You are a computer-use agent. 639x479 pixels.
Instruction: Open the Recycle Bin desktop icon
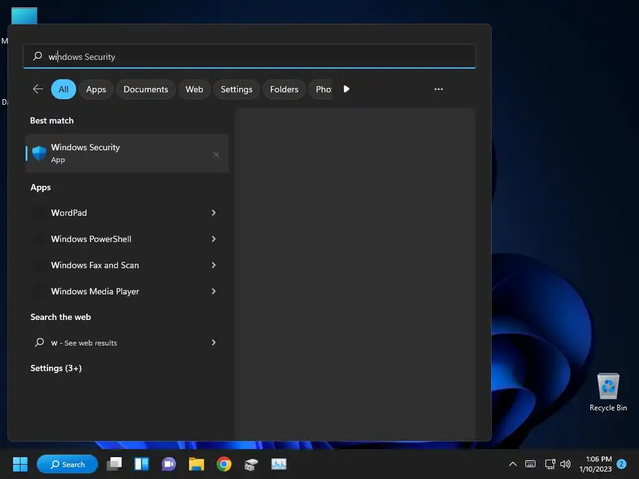point(608,392)
